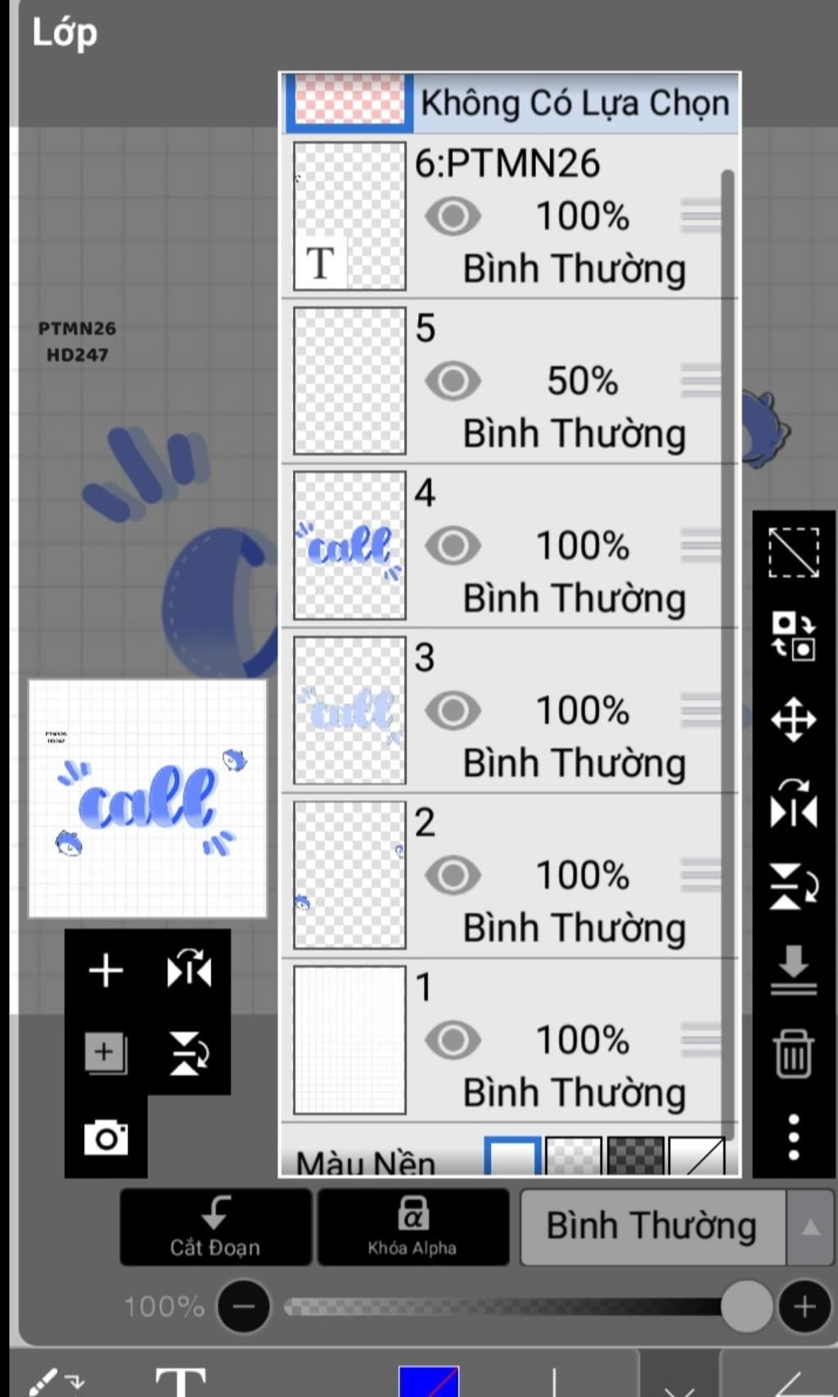This screenshot has height=1397, width=838.
Task: Hide layer 4 using its eye icon
Action: click(x=453, y=546)
